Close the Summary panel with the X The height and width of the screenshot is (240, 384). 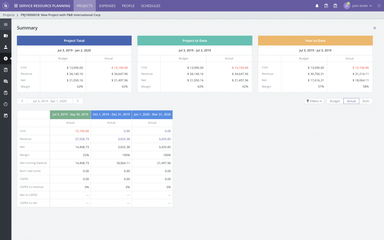coord(374,28)
